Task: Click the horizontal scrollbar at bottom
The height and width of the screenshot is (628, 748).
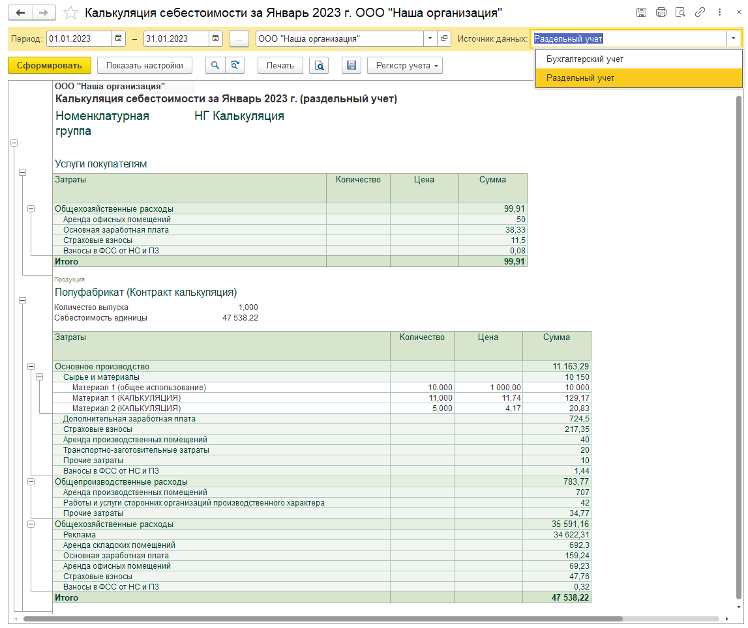Action: (323, 619)
